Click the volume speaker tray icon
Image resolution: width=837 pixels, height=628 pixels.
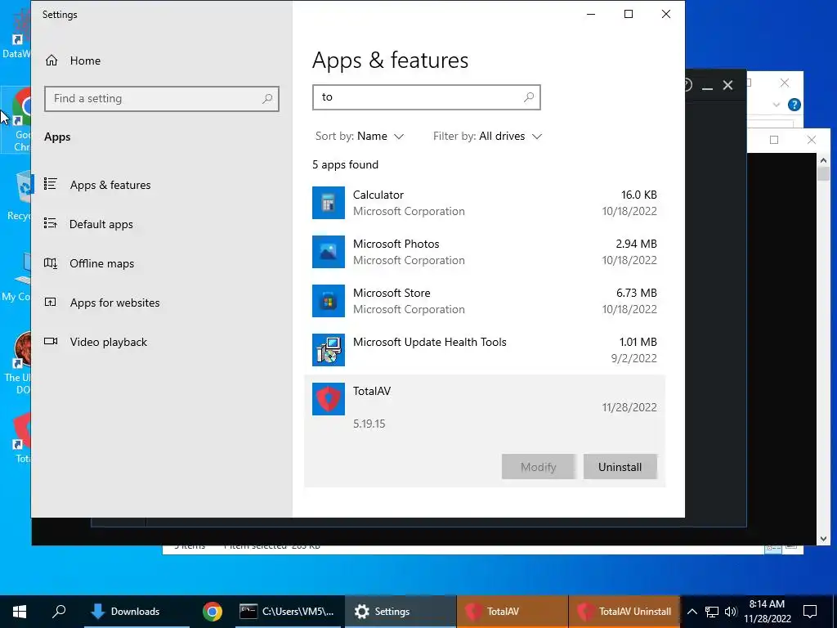(x=731, y=612)
